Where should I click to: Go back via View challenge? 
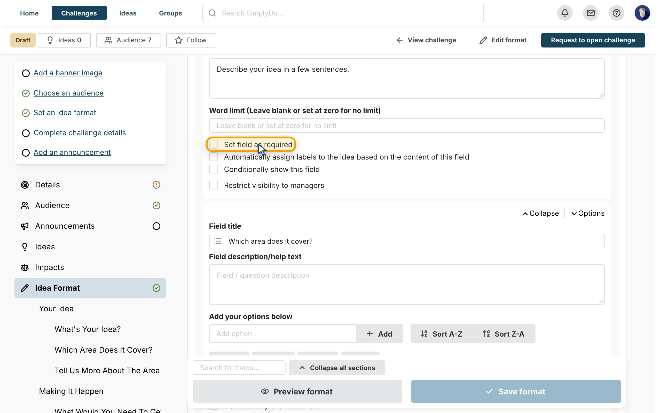pyautogui.click(x=426, y=40)
